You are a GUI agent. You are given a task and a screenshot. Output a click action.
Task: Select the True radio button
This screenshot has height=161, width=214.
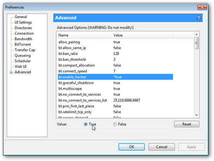86,124
